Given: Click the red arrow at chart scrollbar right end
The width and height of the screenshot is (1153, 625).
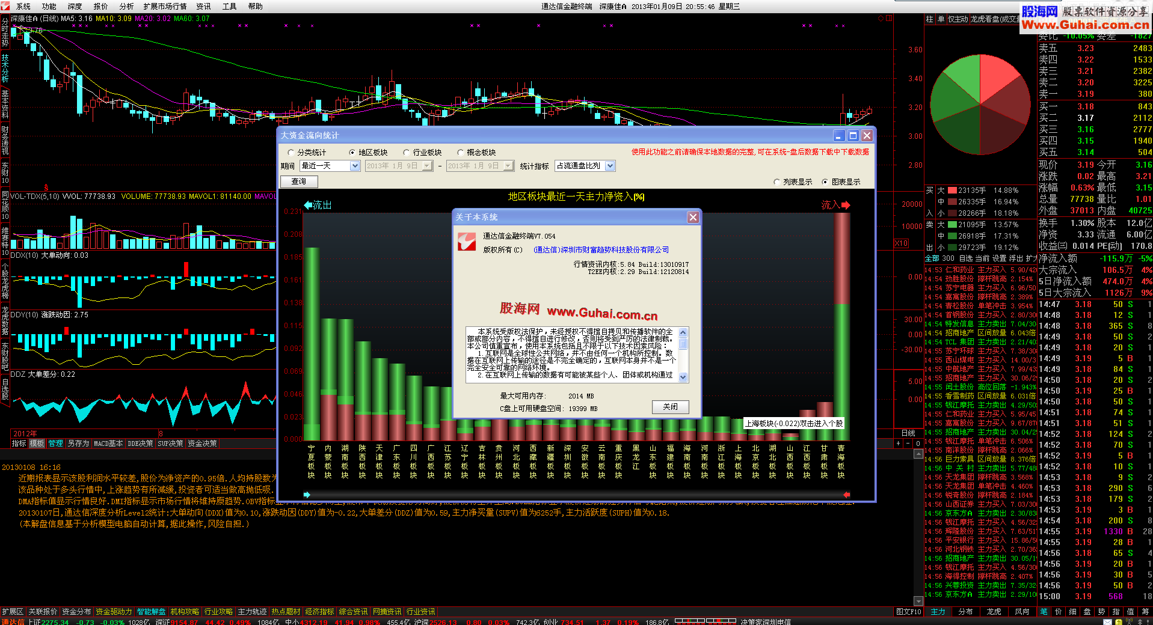Looking at the screenshot, I should click(x=847, y=495).
